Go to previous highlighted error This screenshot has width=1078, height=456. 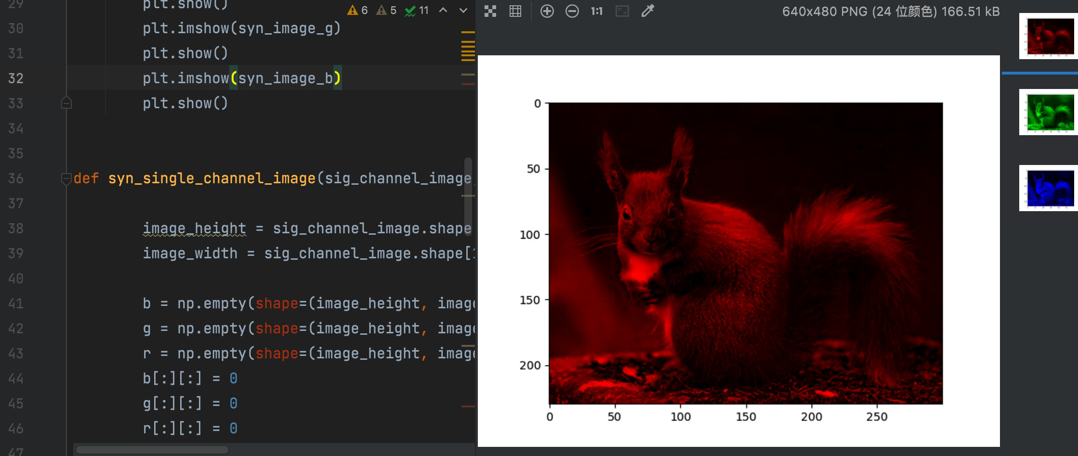(x=443, y=10)
